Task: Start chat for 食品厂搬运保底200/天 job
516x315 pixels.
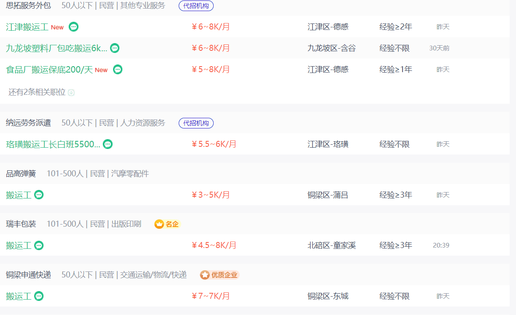Action: tap(118, 70)
